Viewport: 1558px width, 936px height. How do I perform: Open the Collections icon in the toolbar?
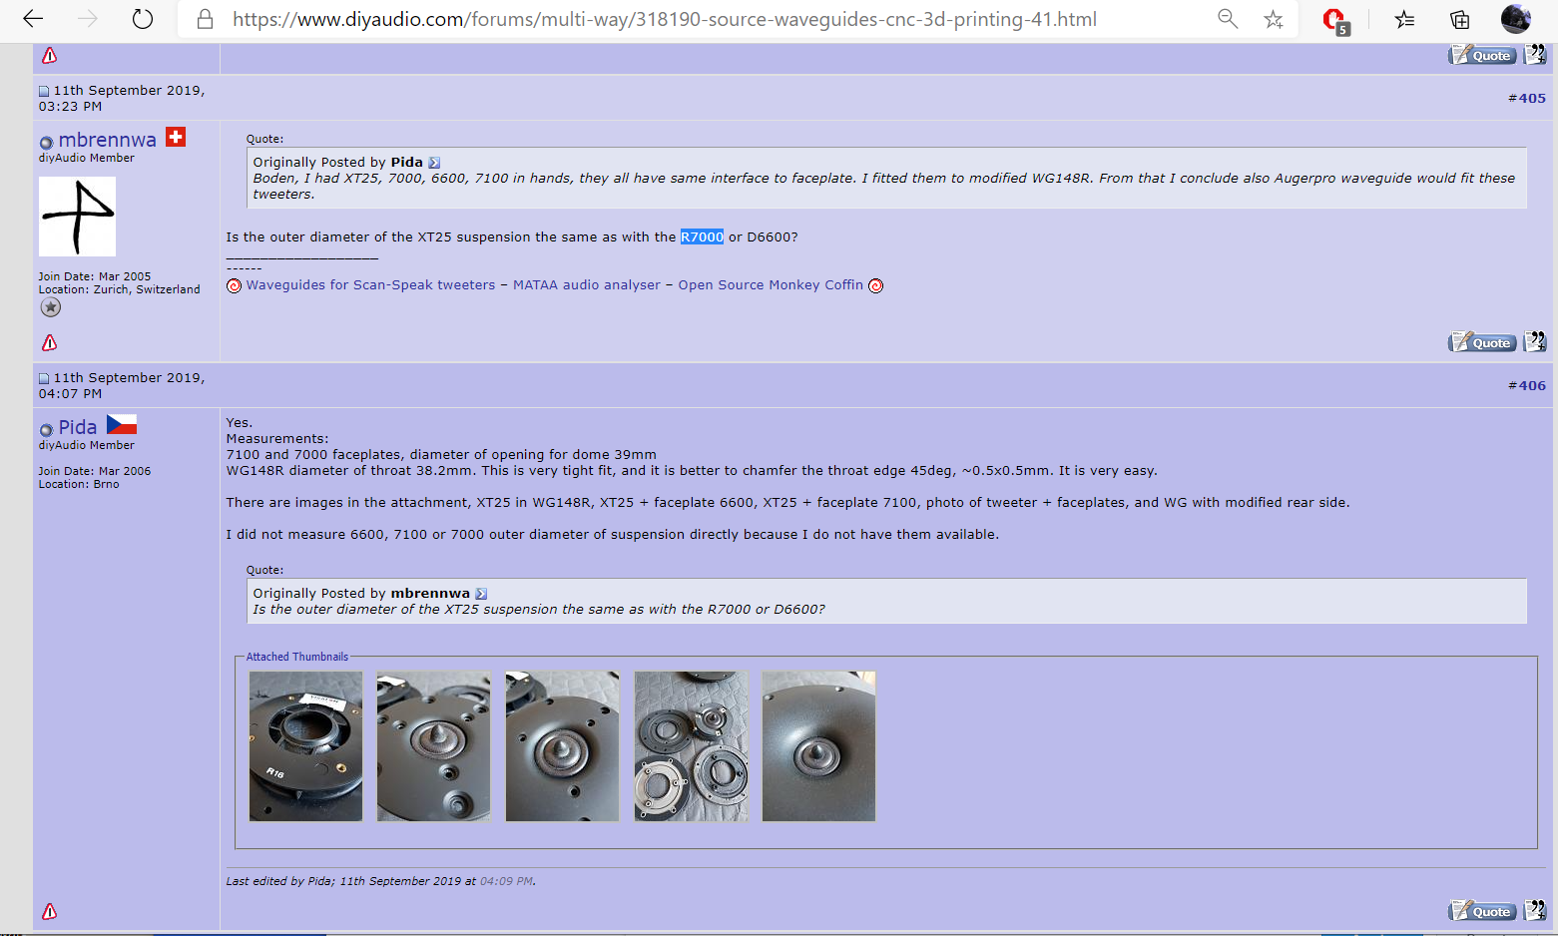pyautogui.click(x=1459, y=19)
